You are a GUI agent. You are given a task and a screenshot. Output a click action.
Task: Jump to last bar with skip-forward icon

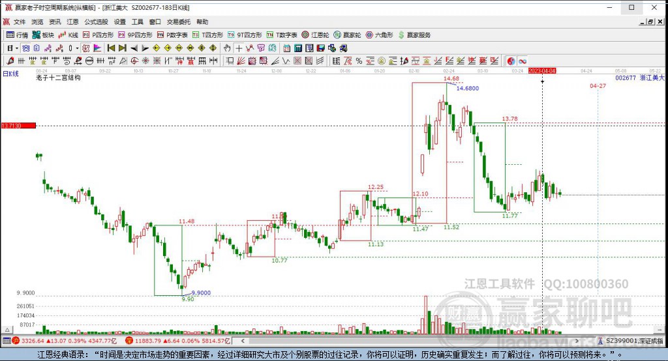122,48
